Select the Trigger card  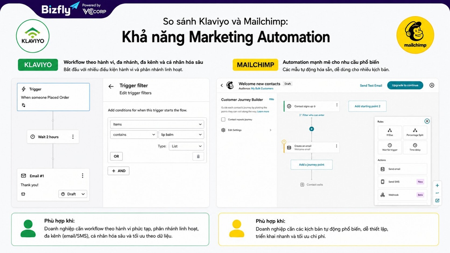[54, 97]
